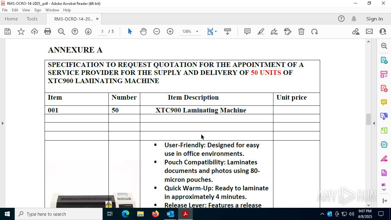Bookmark file with star icon
The width and height of the screenshot is (391, 220).
tap(21, 31)
